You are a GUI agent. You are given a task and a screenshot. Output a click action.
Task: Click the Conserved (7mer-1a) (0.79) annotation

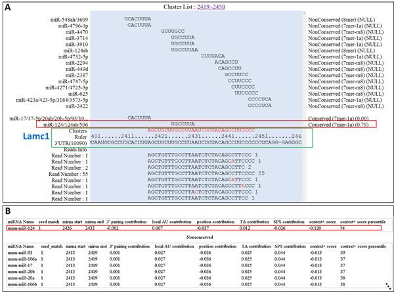[x=338, y=125]
